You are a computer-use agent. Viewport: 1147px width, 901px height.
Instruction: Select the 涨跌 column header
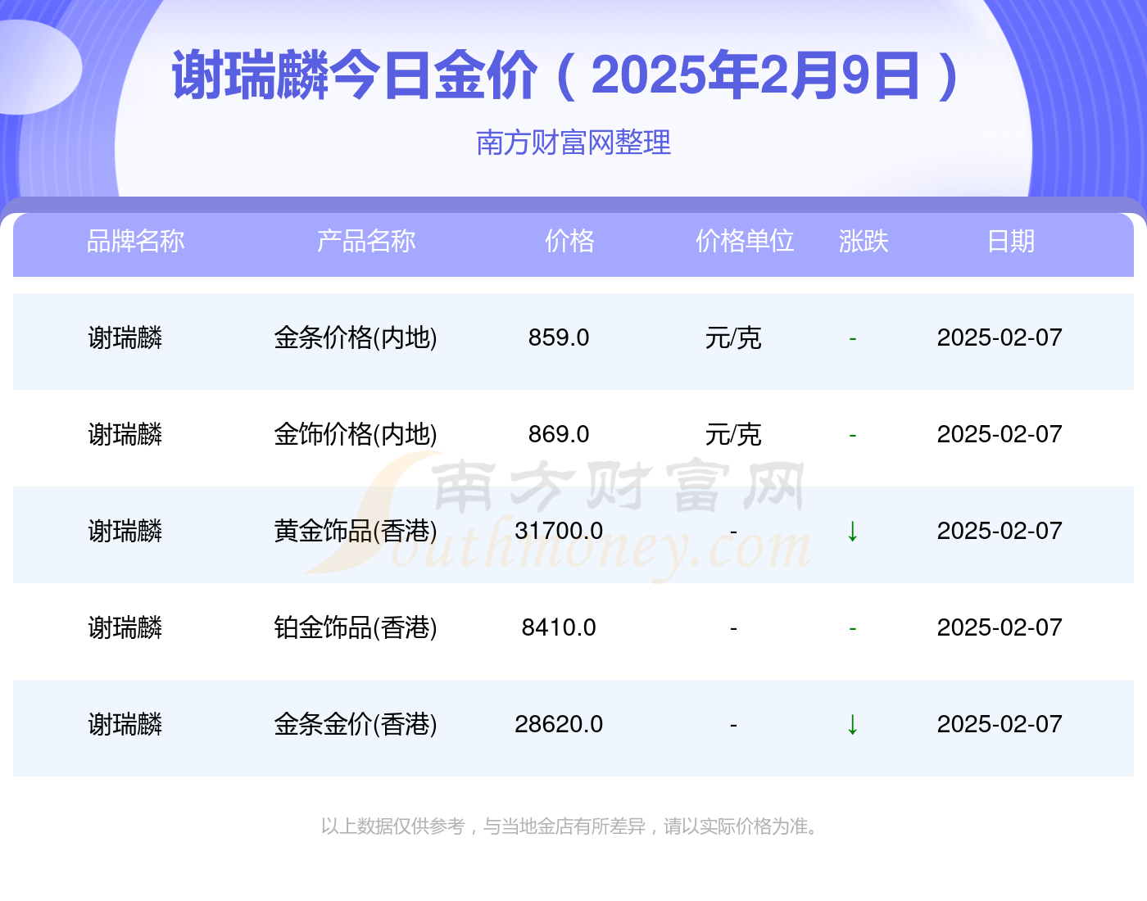coord(864,241)
